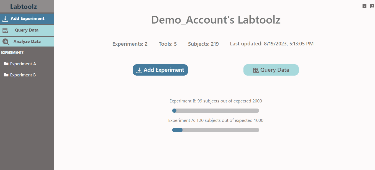
Task: Click 'Experiment B: 99 subjects' label text
Action: click(x=216, y=101)
